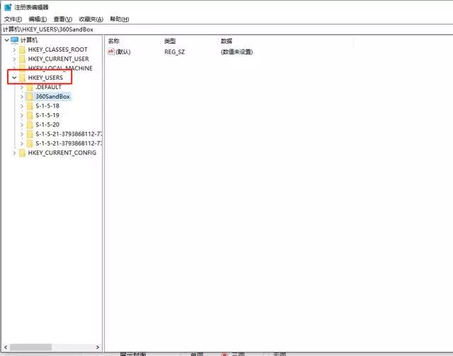The width and height of the screenshot is (453, 356).
Task: Expand the S-1-5-18 node arrow
Action: click(22, 106)
